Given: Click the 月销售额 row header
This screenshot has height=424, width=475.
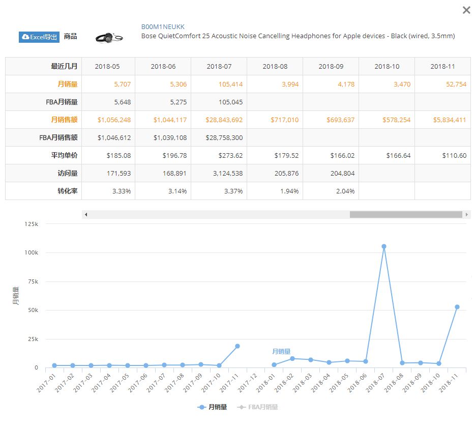Looking at the screenshot, I should coord(65,120).
